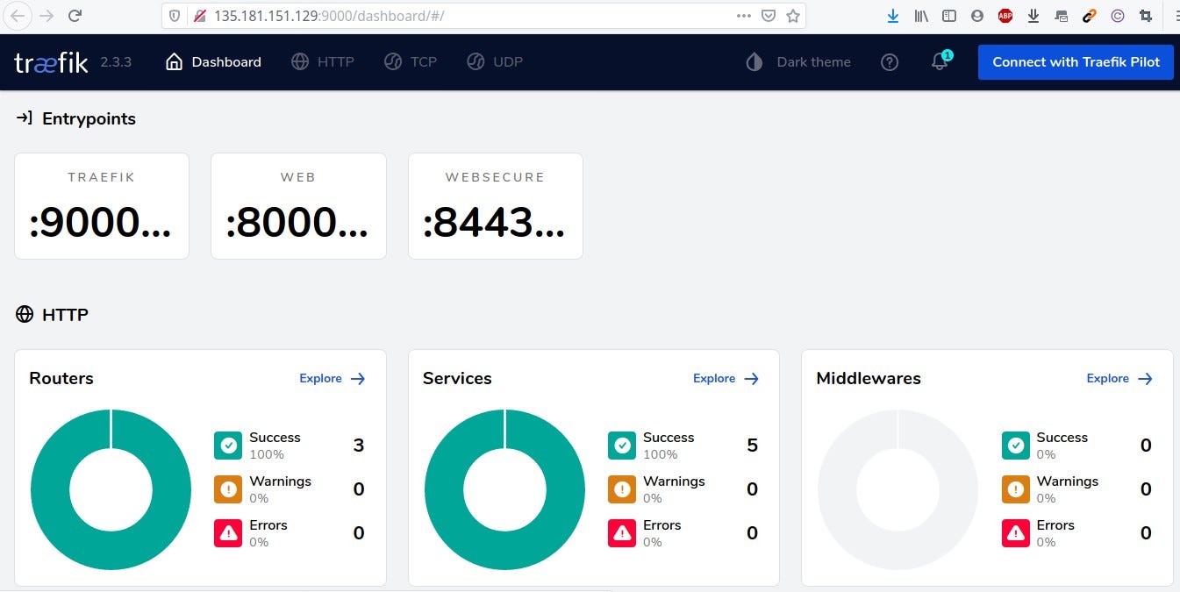The height and width of the screenshot is (592, 1180).
Task: Click Services Warnings orange icon
Action: (x=622, y=489)
